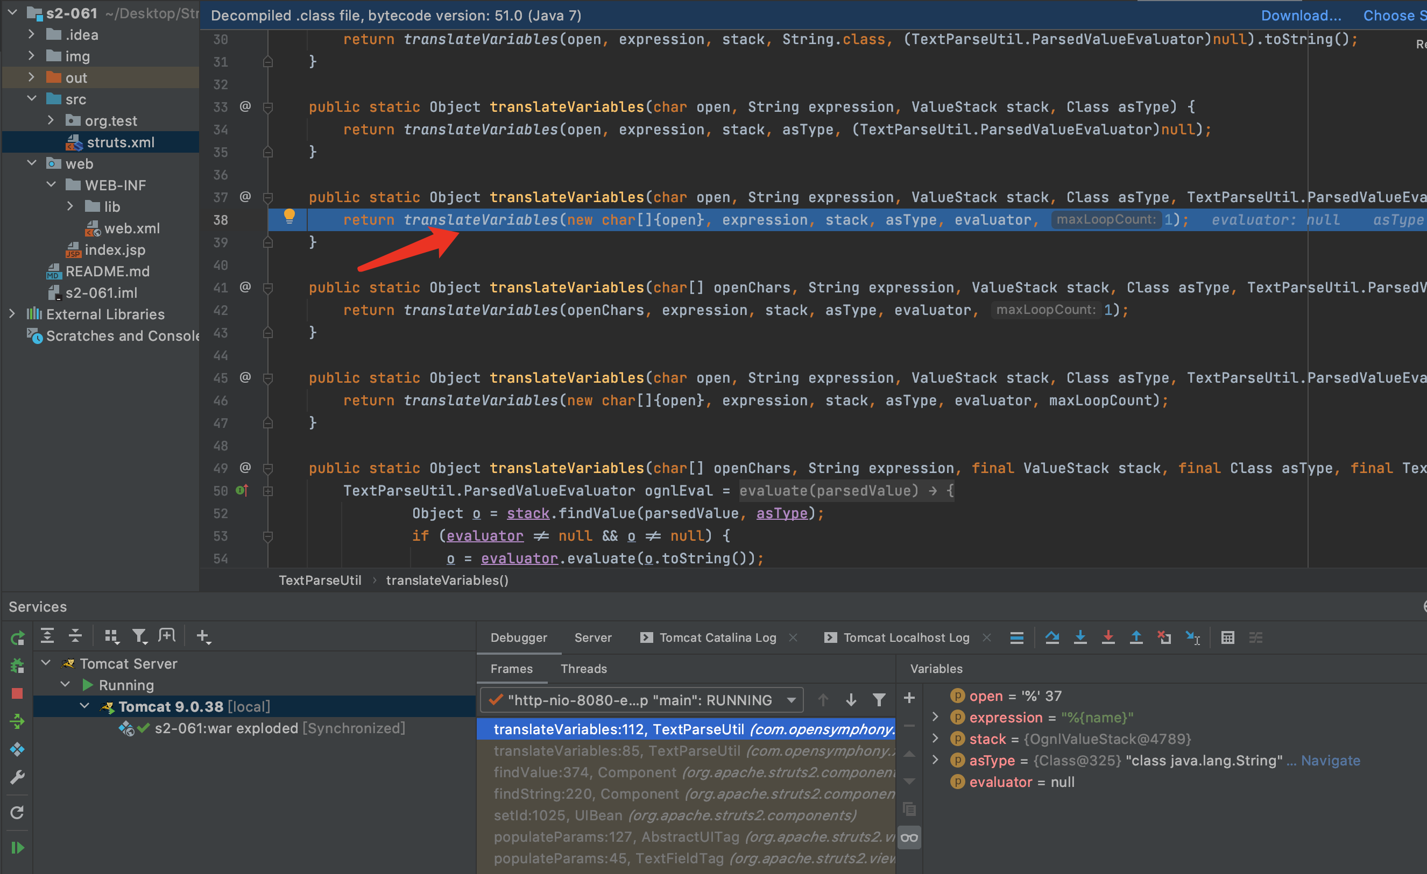Open the Tomcat Localhost Log tab
Viewport: 1427px width, 874px height.
tap(906, 637)
